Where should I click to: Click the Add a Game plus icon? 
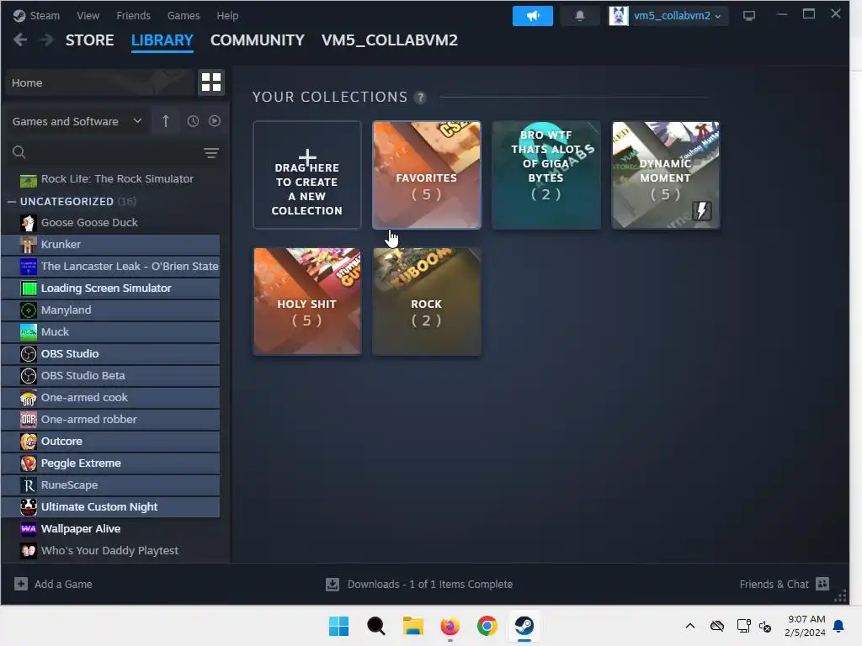pos(21,584)
